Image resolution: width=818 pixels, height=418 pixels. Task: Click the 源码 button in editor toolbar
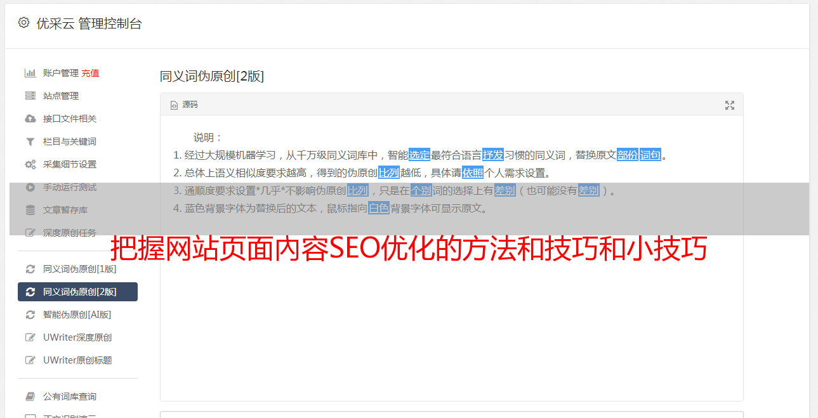point(184,105)
